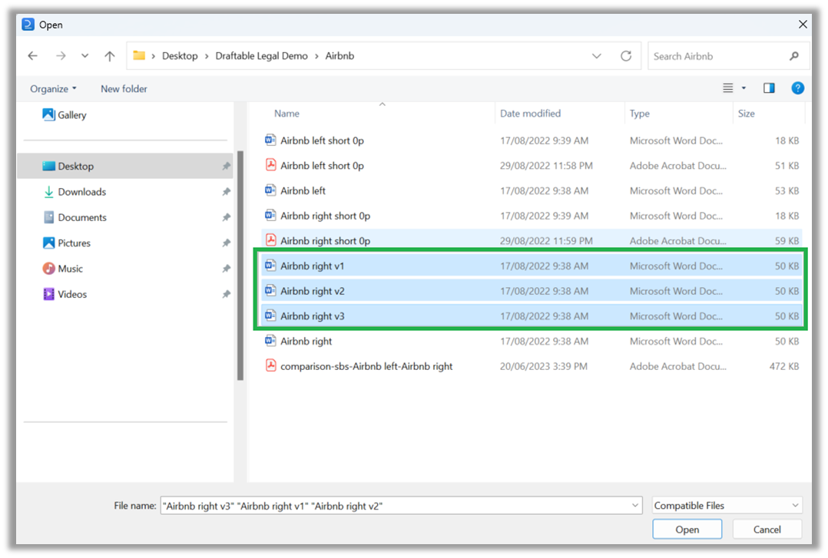
Task: Click the pin icon beside Downloads
Action: [x=226, y=192]
